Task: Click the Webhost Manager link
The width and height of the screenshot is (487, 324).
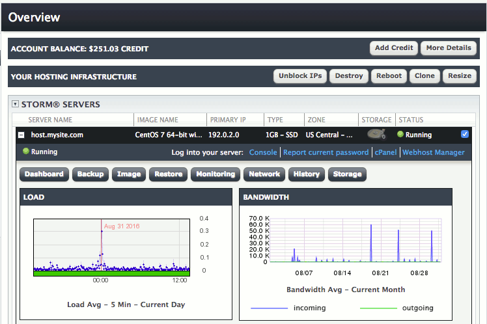Action: pos(434,152)
